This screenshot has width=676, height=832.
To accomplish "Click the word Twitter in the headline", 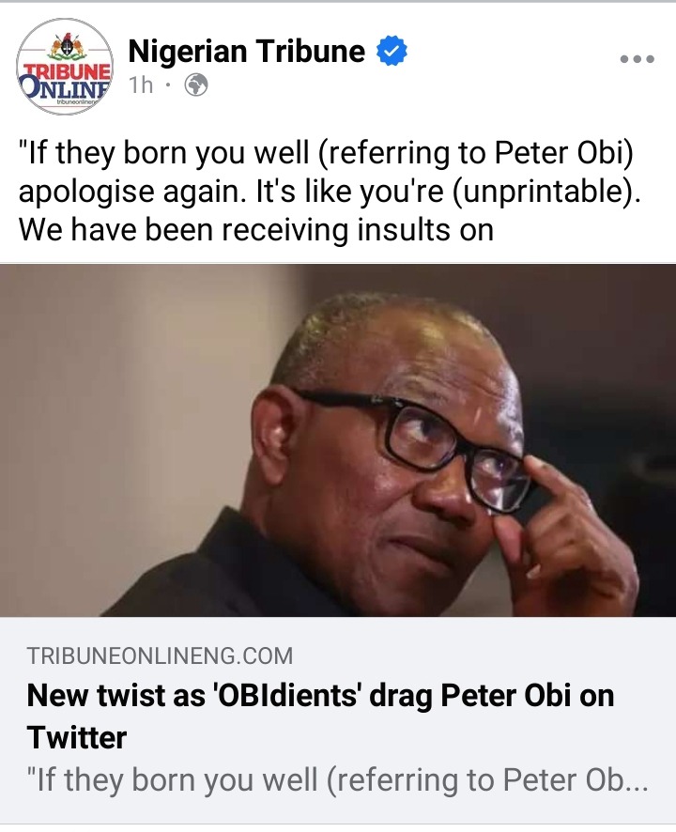I will tap(77, 737).
